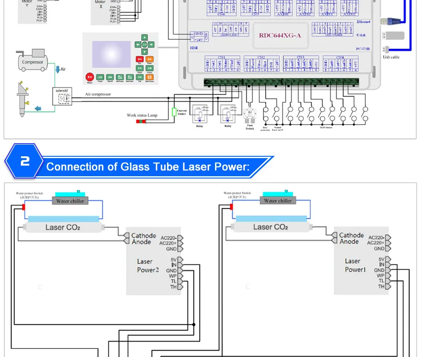Click the RDC644XG-A controller label
Screen dimensions: 421x357
pyautogui.click(x=280, y=35)
